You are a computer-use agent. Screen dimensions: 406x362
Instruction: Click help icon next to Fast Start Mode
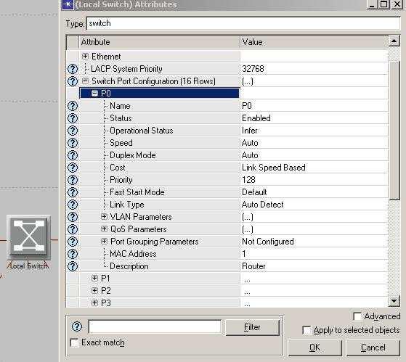(x=73, y=192)
